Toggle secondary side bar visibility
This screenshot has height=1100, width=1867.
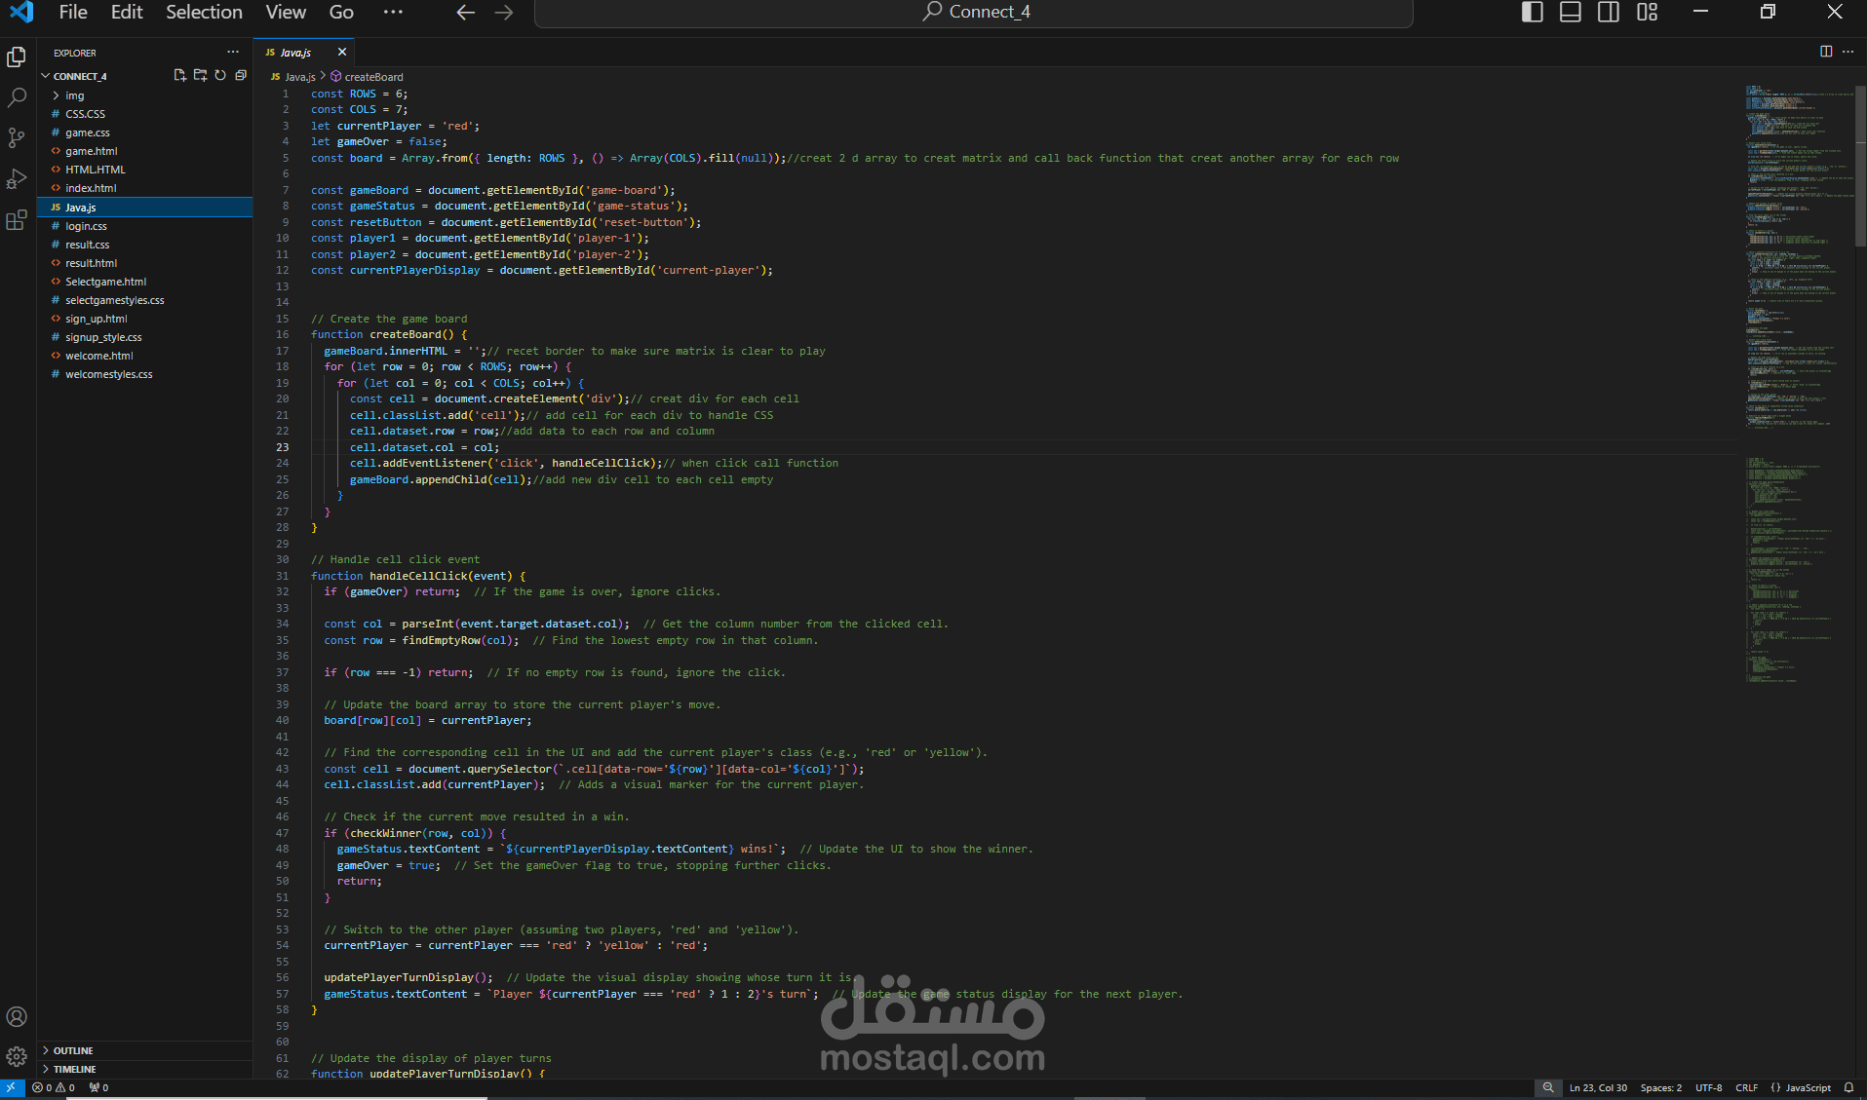[x=1609, y=12]
